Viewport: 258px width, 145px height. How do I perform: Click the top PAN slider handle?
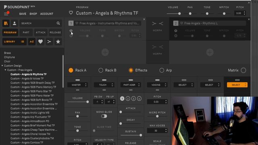click(x=190, y=14)
